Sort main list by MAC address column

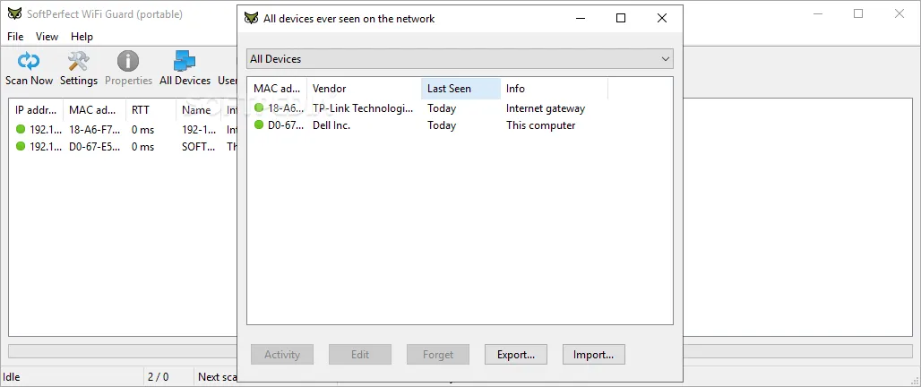[x=95, y=110]
